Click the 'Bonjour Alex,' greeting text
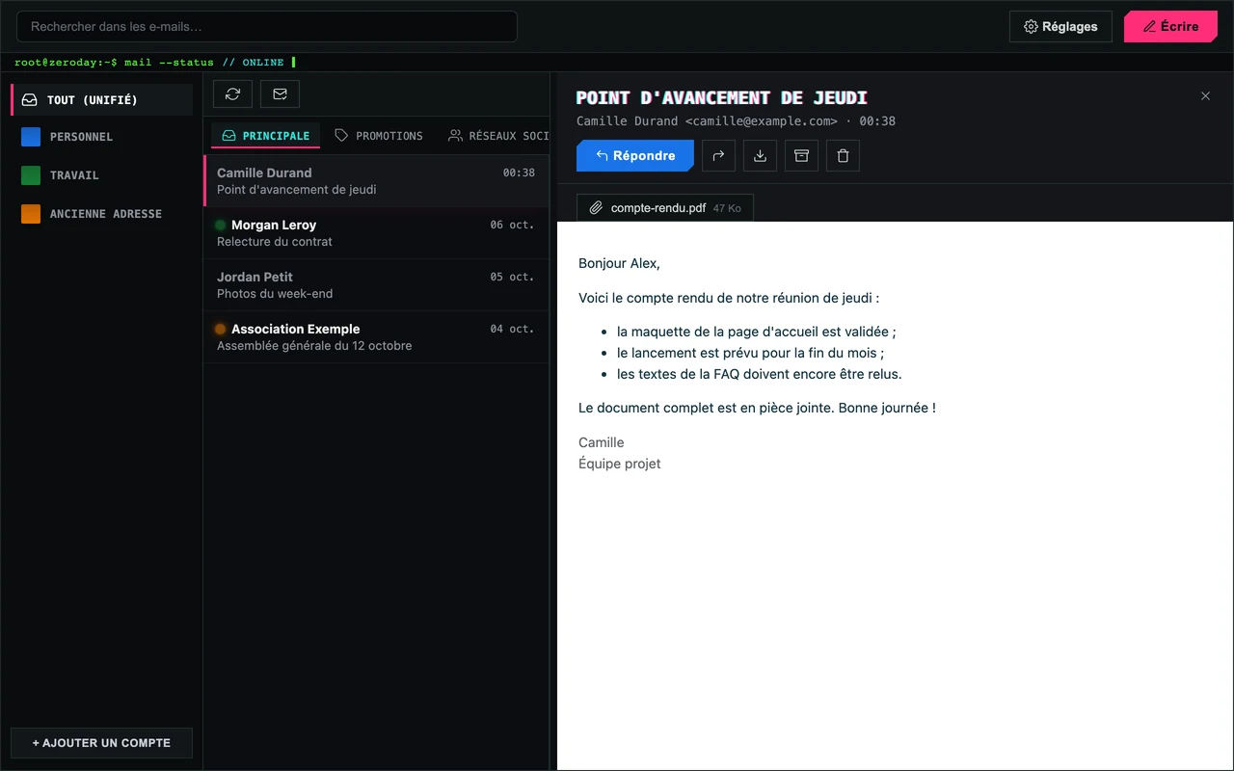The width and height of the screenshot is (1234, 771). coord(619,263)
